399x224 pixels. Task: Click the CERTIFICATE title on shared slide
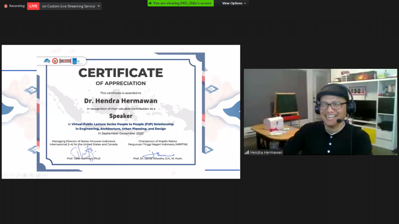click(120, 73)
